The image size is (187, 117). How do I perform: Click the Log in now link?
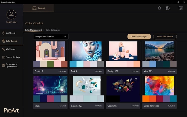tap(11, 22)
